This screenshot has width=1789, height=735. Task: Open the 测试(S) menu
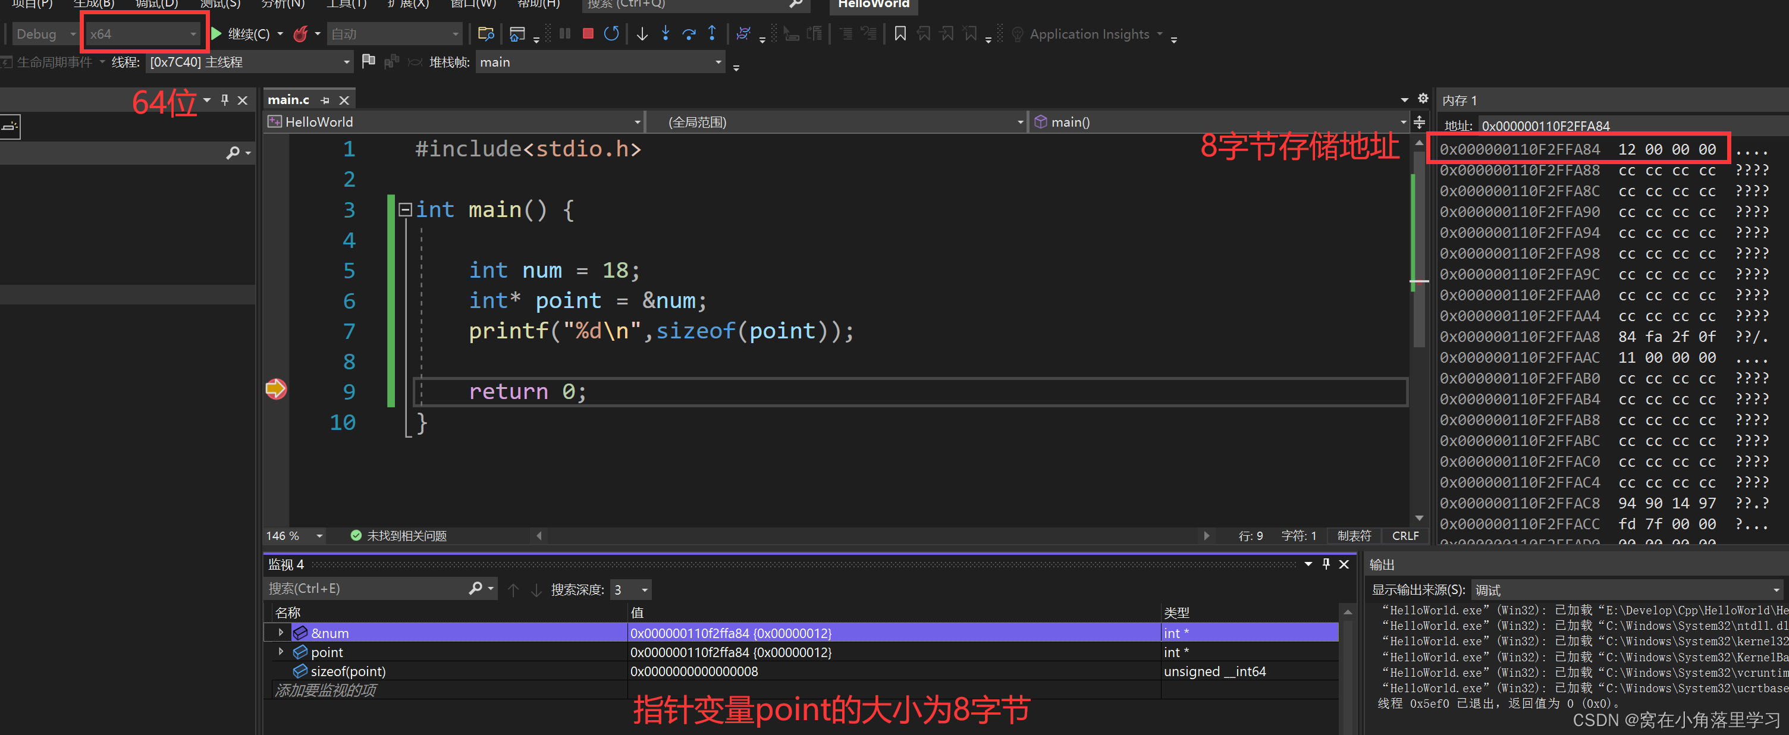tap(219, 4)
